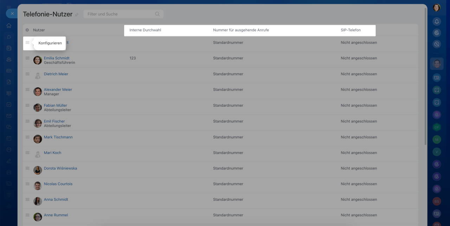
Task: Toggle the left sidebar hamburger menu
Action: (x=9, y=7)
